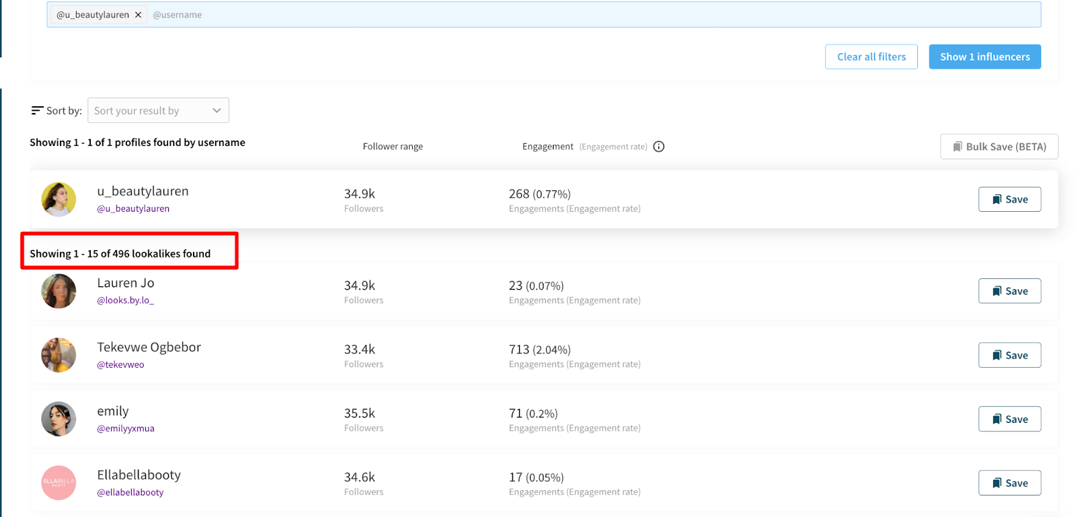1076x517 pixels.
Task: Click engagement value 713 (2.04%)
Action: point(539,350)
